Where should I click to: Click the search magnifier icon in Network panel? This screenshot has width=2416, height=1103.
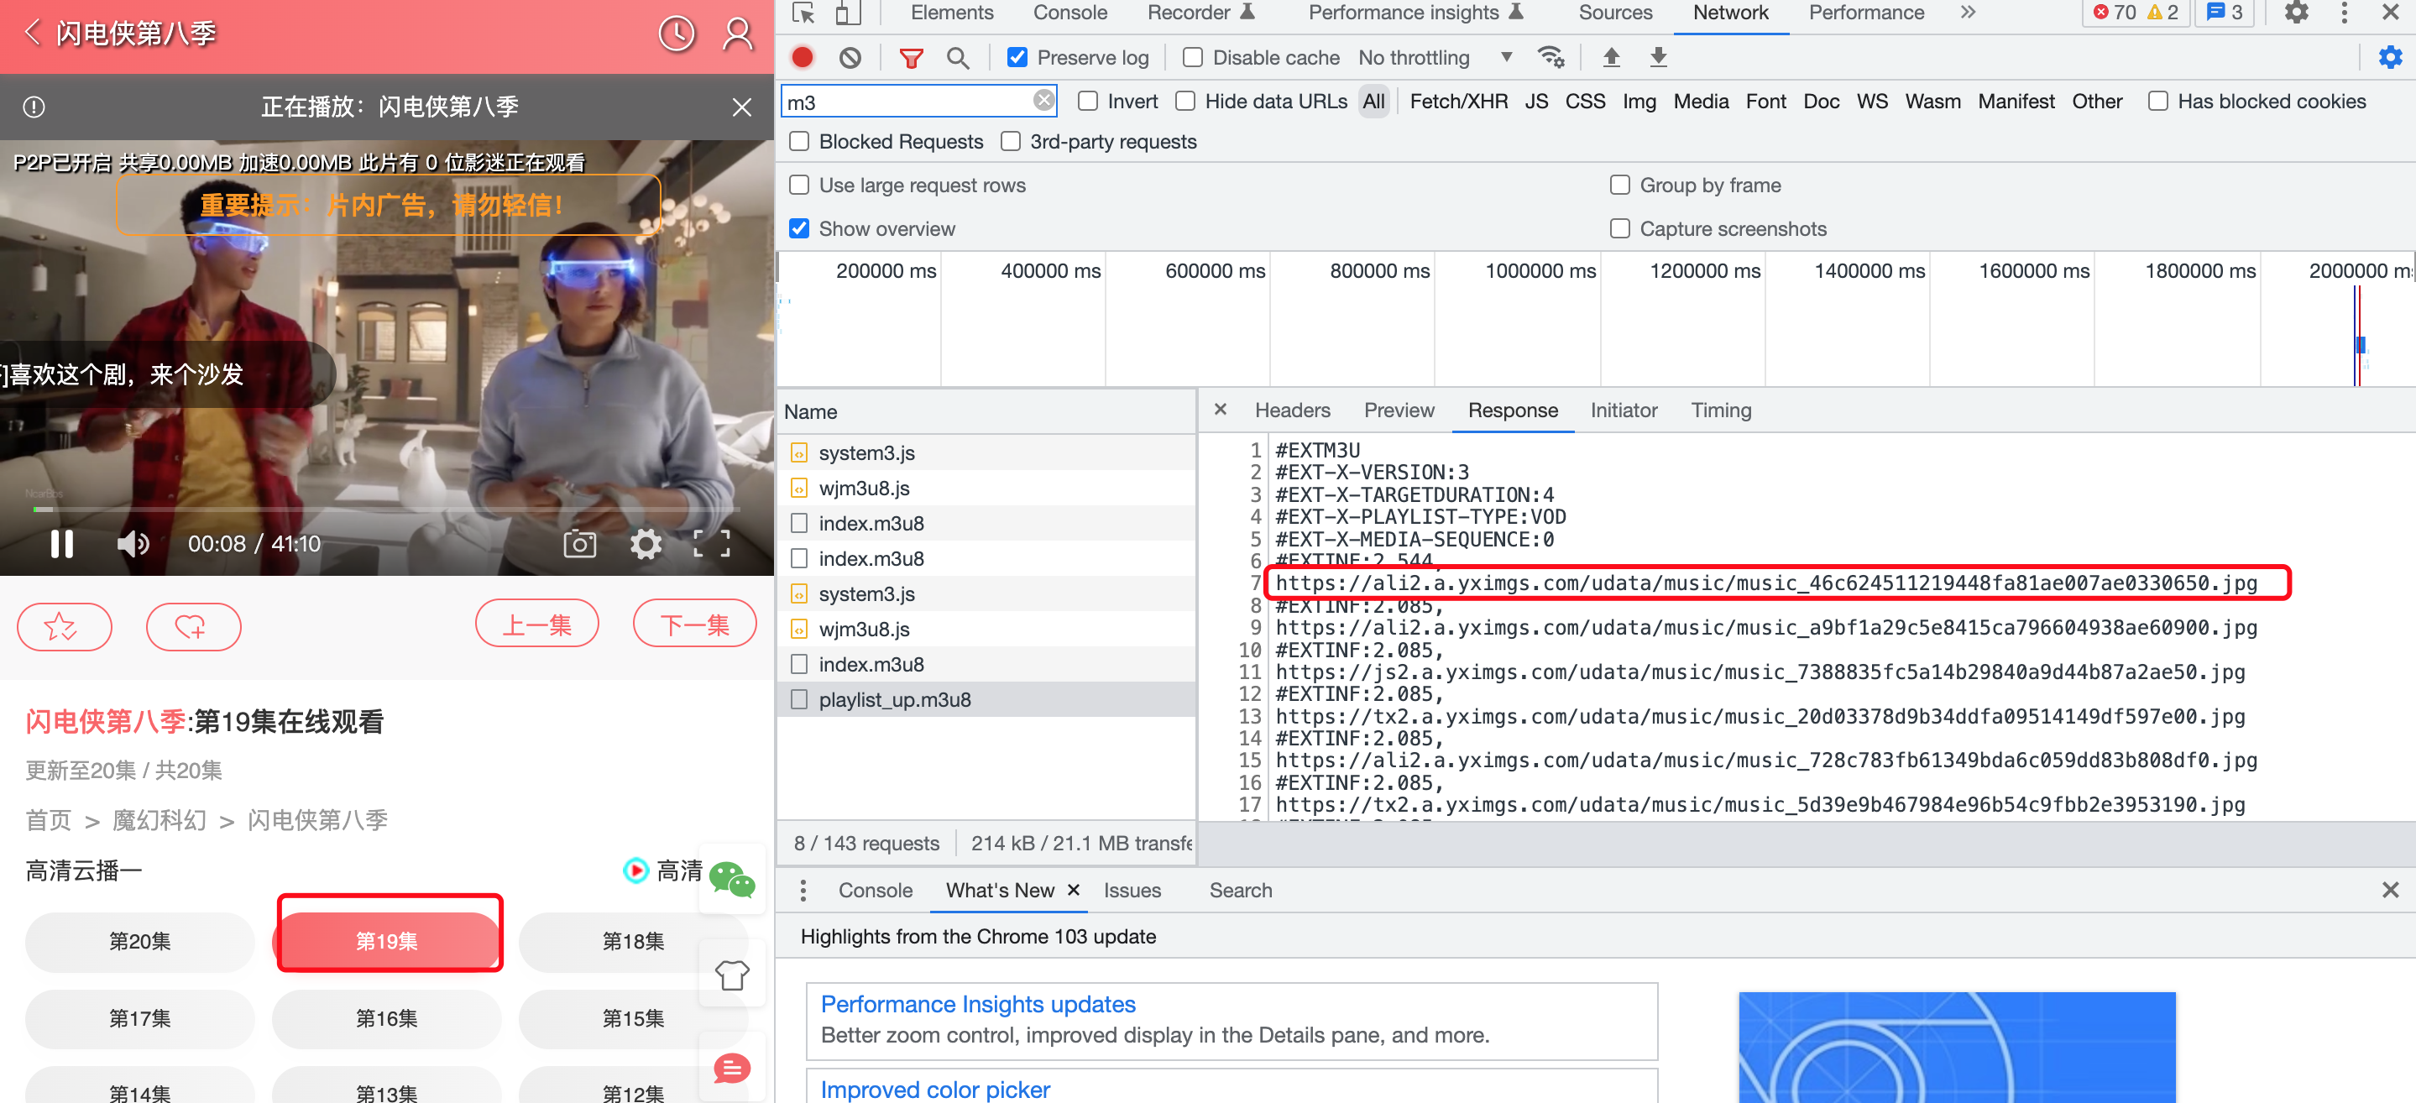coord(959,59)
